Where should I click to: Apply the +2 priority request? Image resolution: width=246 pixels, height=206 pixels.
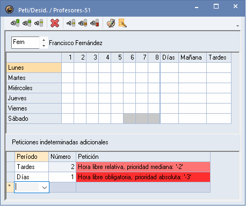(27, 23)
